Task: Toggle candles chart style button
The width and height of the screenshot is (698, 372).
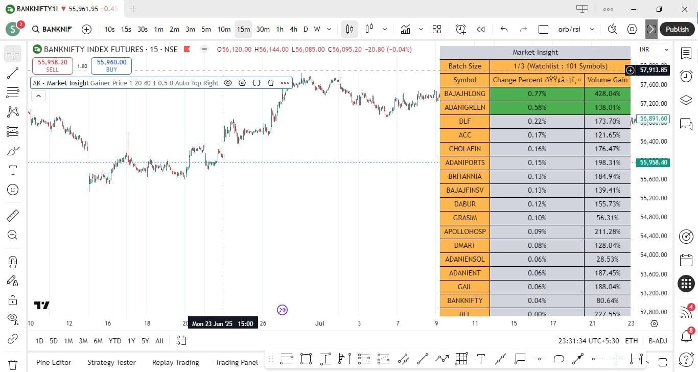Action: click(x=350, y=29)
